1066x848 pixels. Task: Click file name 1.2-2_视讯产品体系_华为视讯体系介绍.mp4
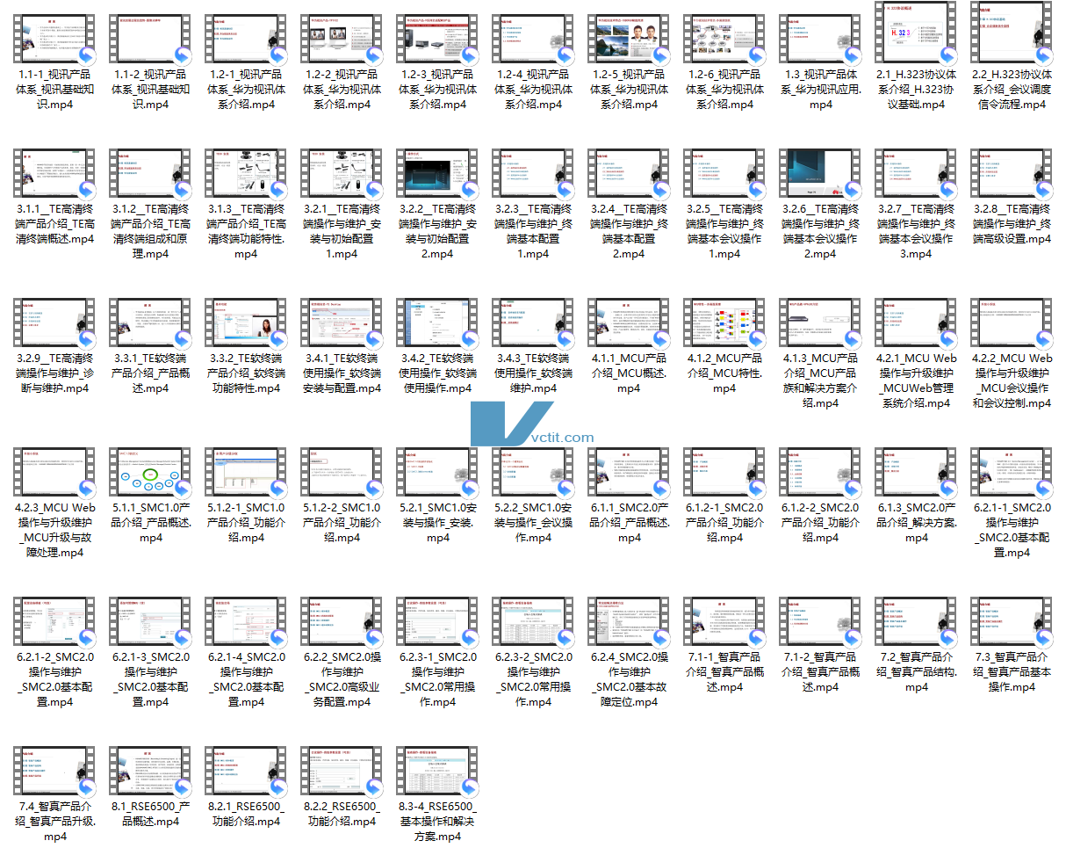click(x=342, y=90)
